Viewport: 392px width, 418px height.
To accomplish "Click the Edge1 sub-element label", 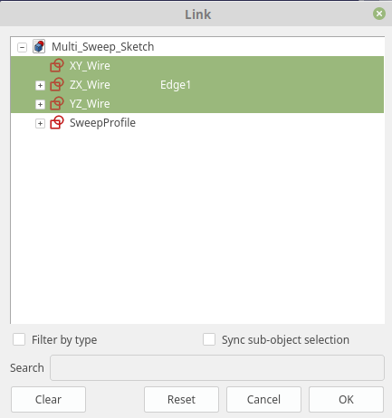I will (x=176, y=85).
